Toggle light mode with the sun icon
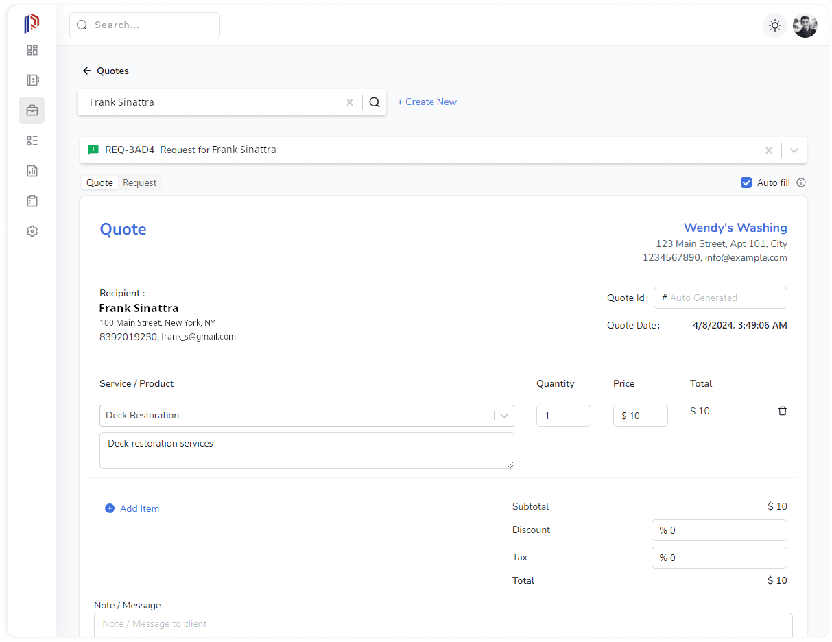832x642 pixels. (774, 25)
